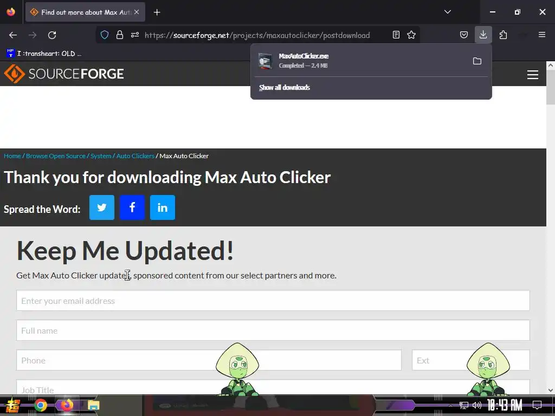Share on Facebook
Screen dimensions: 555x416
tap(132, 207)
